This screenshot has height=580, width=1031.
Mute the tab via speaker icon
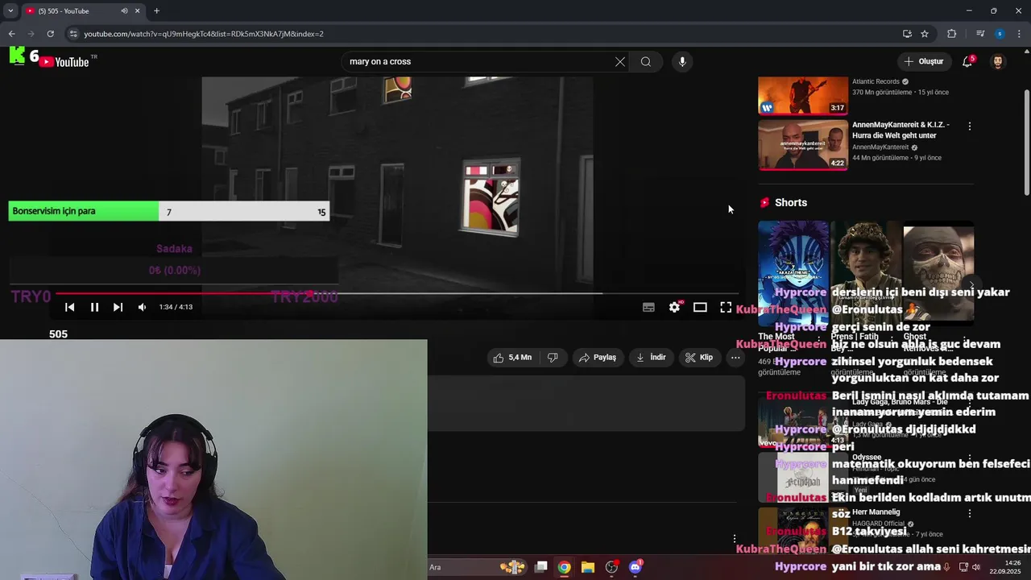pyautogui.click(x=124, y=10)
